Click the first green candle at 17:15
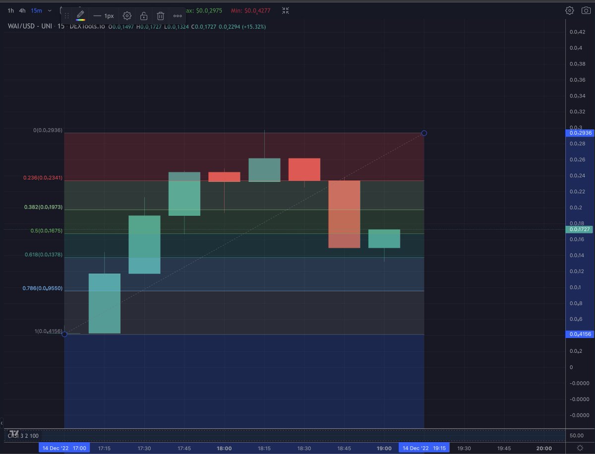The width and height of the screenshot is (595, 454). (105, 303)
